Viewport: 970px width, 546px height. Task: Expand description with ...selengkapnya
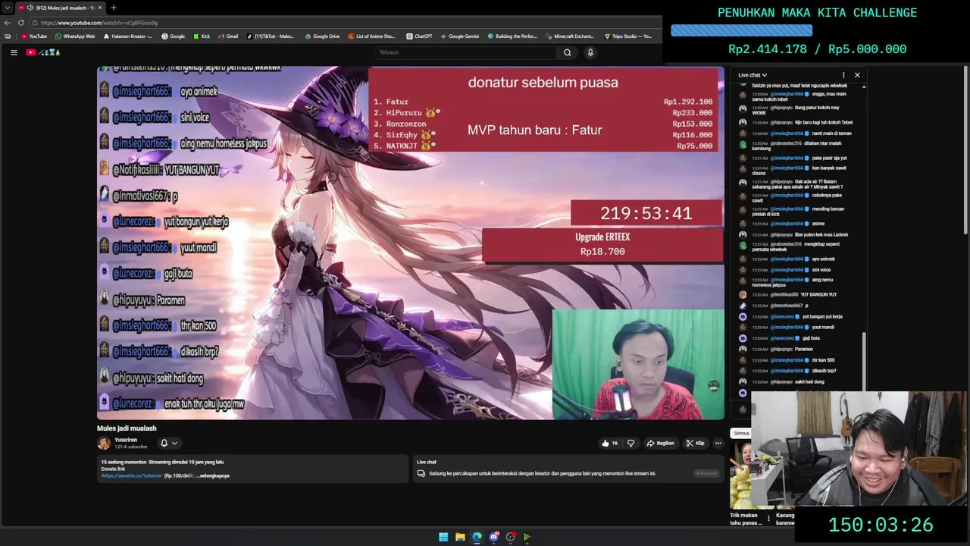click(213, 476)
